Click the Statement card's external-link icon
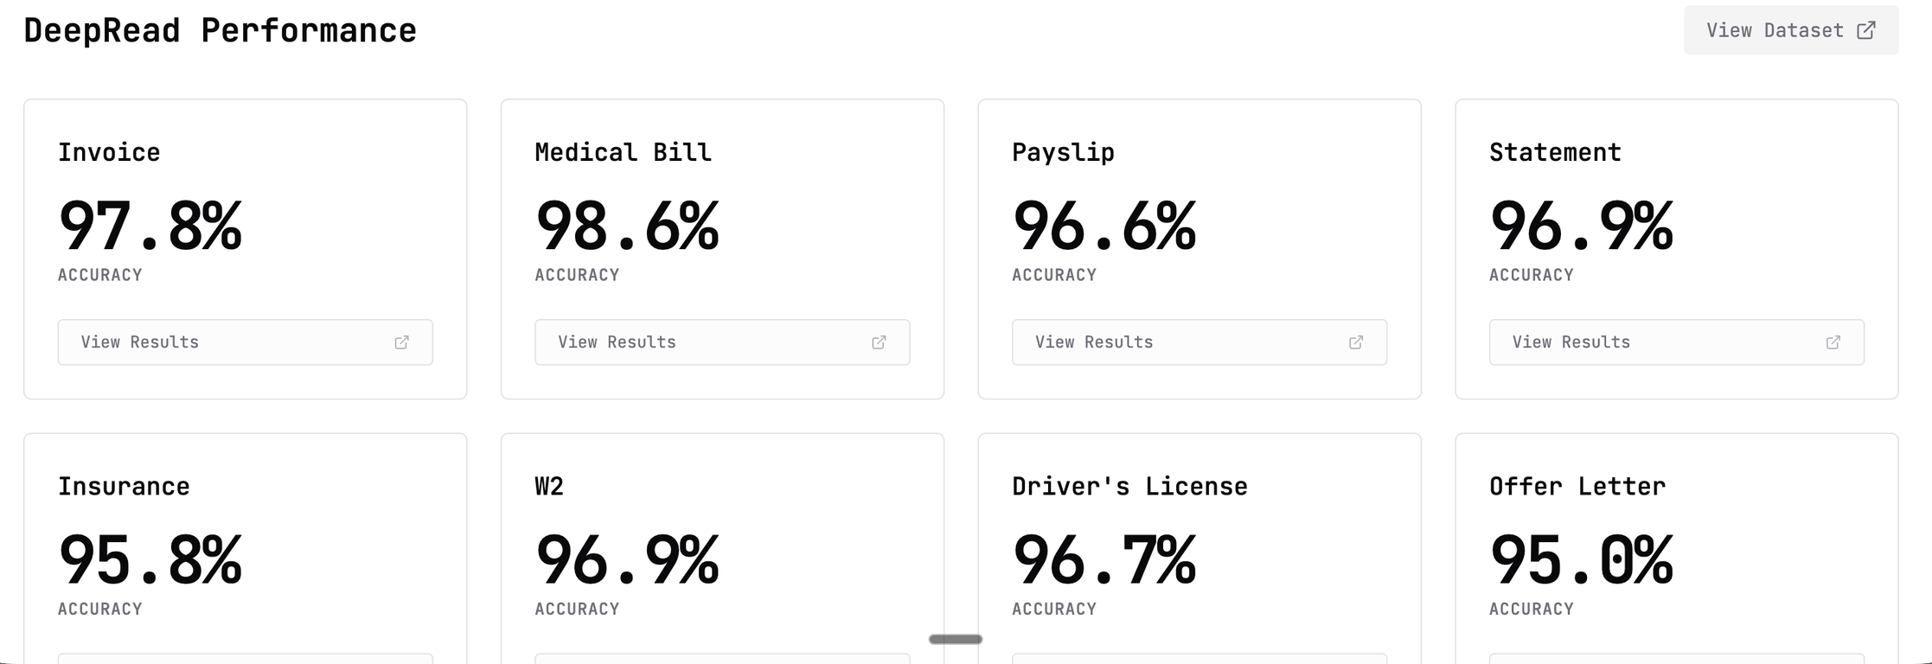This screenshot has height=664, width=1932. (1833, 342)
